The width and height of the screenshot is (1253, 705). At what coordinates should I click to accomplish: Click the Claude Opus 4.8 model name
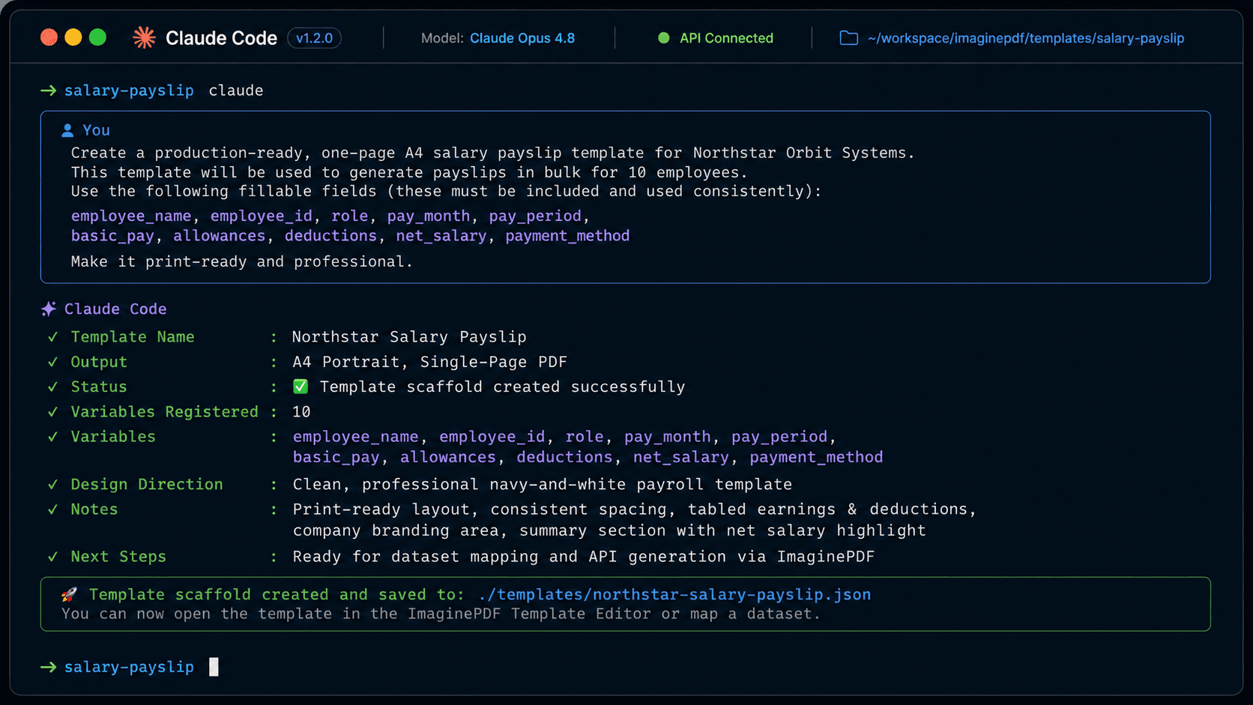522,38
